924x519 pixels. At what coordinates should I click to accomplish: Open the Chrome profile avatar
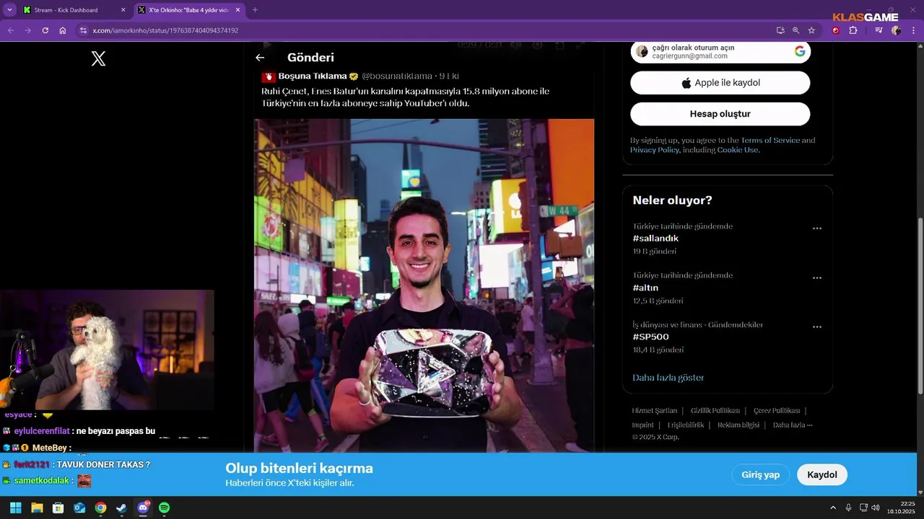[x=896, y=30]
